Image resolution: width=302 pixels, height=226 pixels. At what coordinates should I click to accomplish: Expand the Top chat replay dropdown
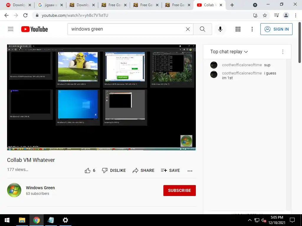(x=229, y=52)
